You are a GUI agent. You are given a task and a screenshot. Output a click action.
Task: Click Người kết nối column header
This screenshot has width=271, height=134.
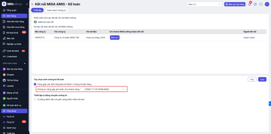[x=250, y=32]
